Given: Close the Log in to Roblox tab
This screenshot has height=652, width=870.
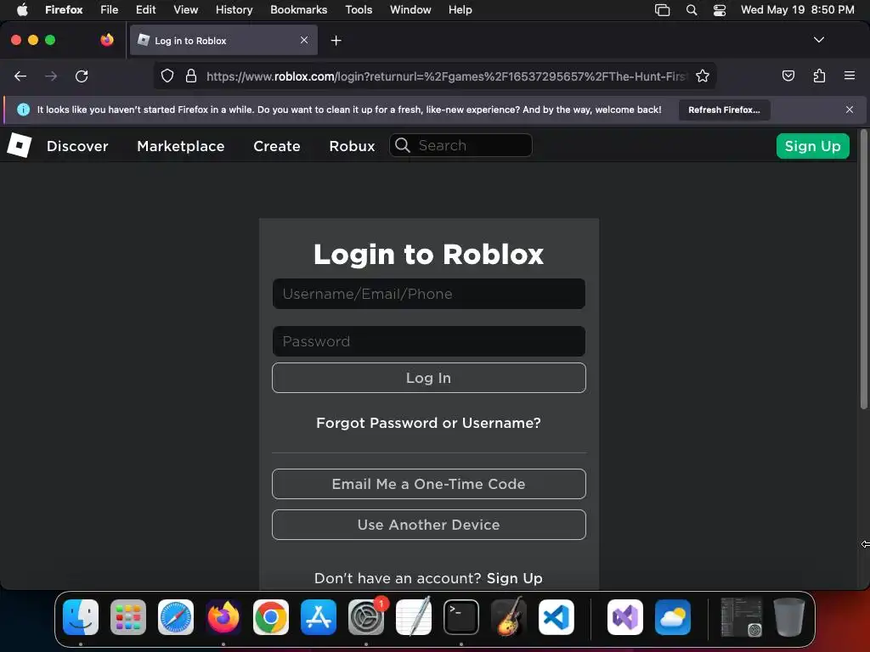Looking at the screenshot, I should pos(304,40).
